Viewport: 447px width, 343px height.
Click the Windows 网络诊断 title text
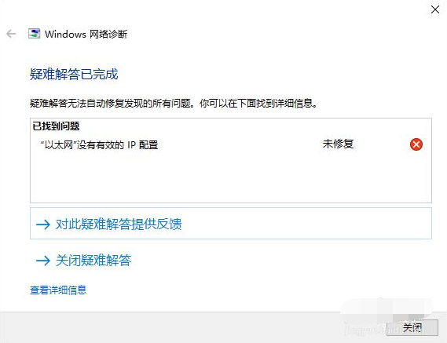[x=86, y=35]
